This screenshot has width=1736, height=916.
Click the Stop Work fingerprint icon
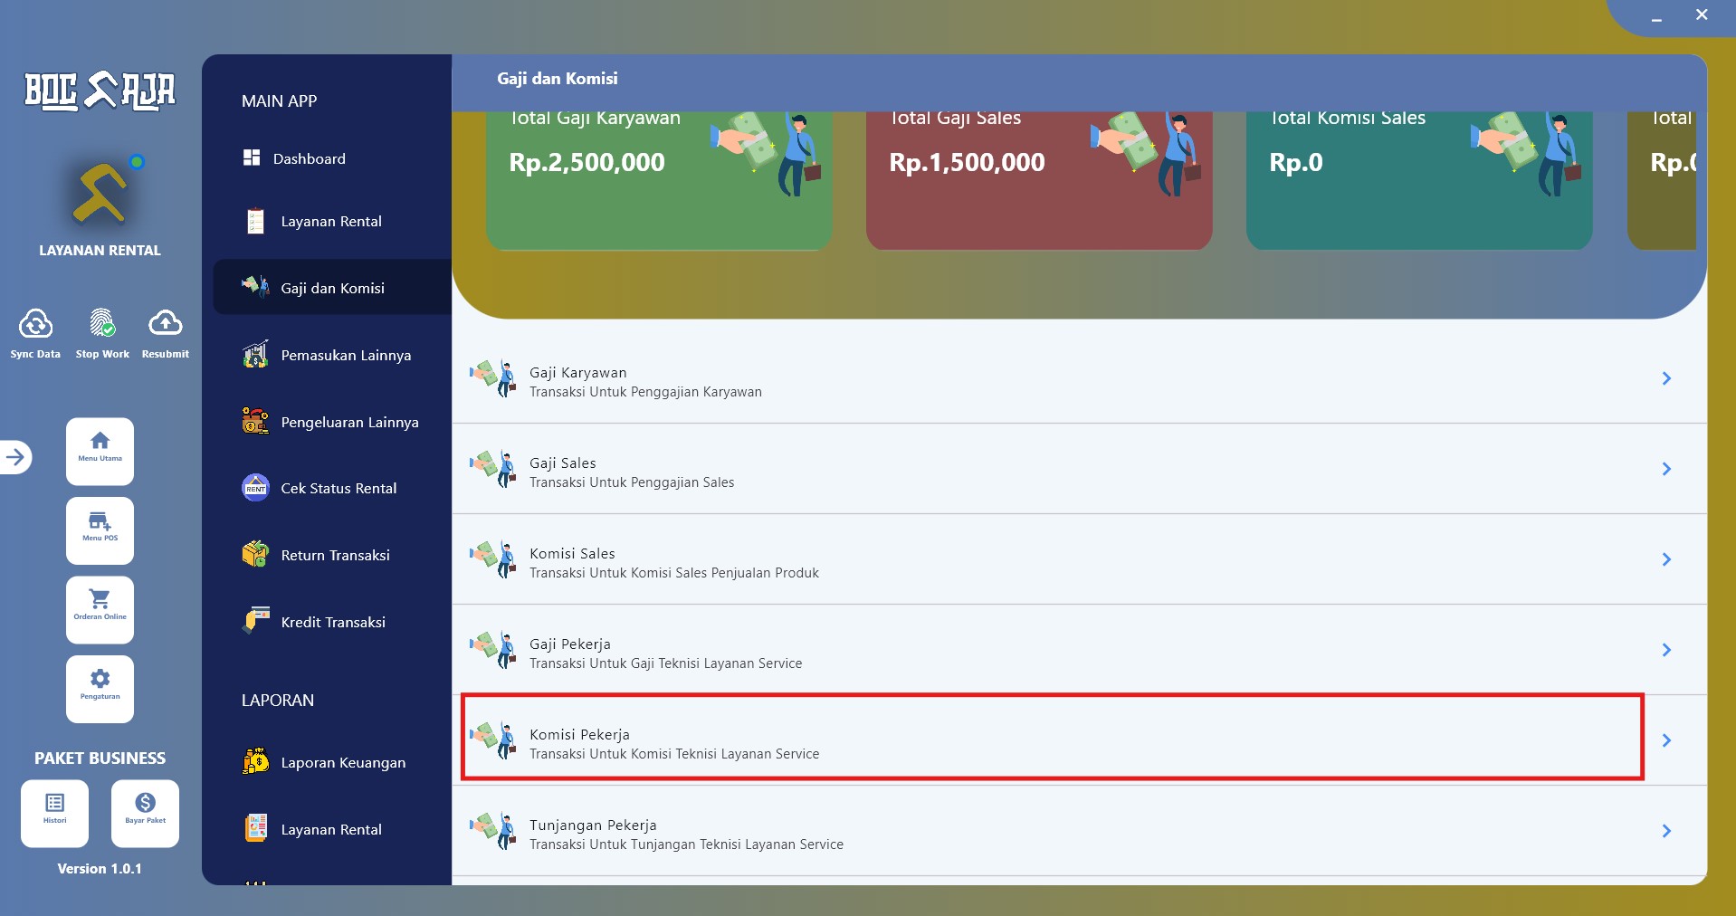pos(102,323)
